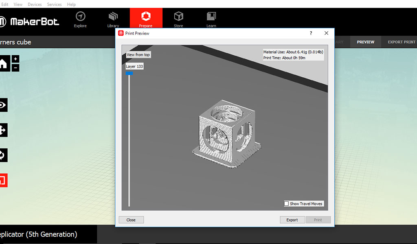This screenshot has height=244, width=417.
Task: Enable Show Travel Moves checkbox
Action: point(286,204)
